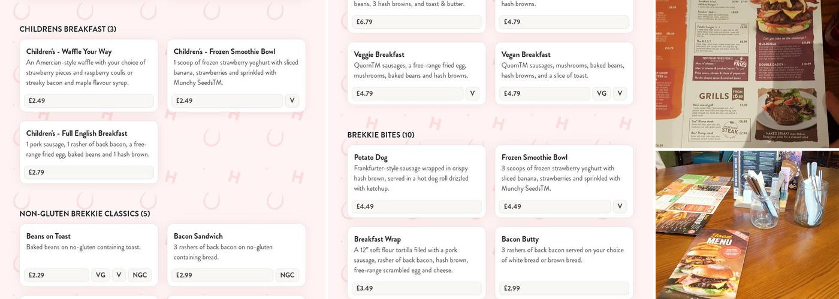Click the V badge on Veggie Breakfast

(472, 93)
